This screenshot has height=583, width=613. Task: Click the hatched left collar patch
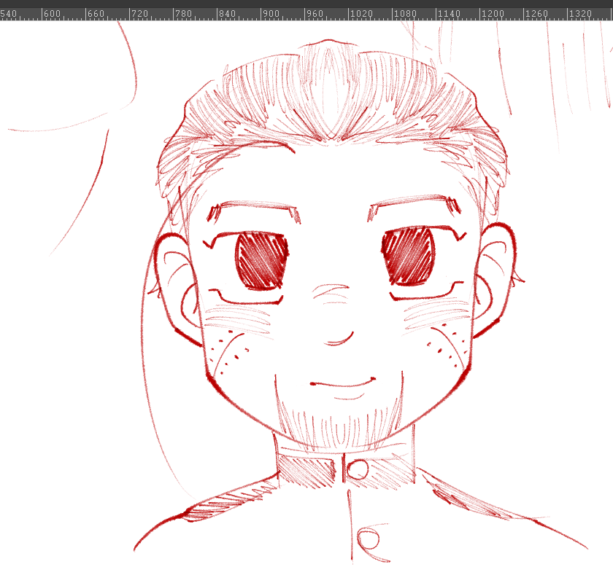[306, 472]
